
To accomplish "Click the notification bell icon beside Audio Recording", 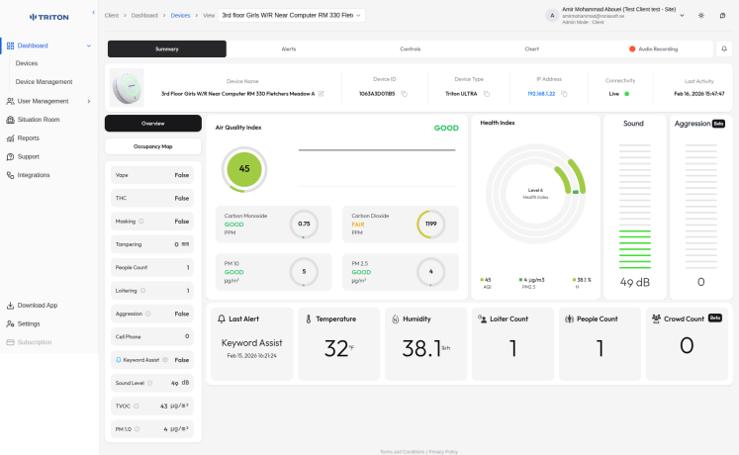I will pyautogui.click(x=723, y=48).
